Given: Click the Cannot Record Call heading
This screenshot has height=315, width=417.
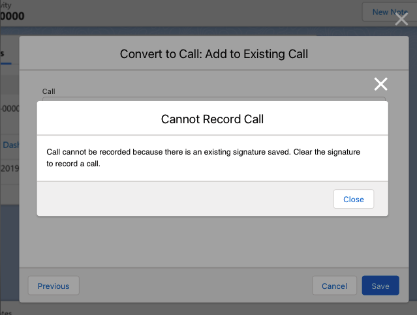Looking at the screenshot, I should (212, 119).
